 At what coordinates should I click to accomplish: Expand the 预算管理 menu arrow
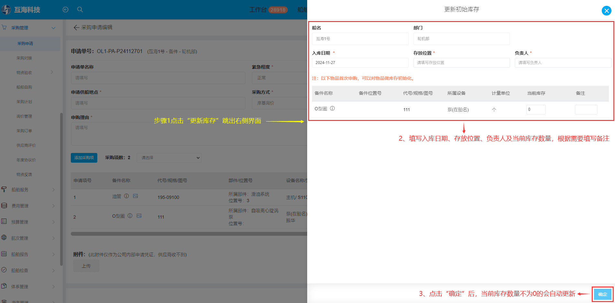(x=53, y=222)
